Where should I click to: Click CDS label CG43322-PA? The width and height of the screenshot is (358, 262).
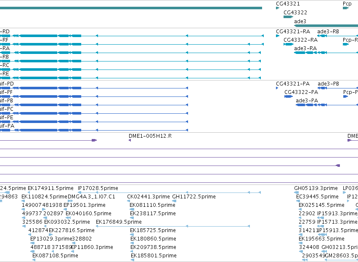(x=301, y=92)
